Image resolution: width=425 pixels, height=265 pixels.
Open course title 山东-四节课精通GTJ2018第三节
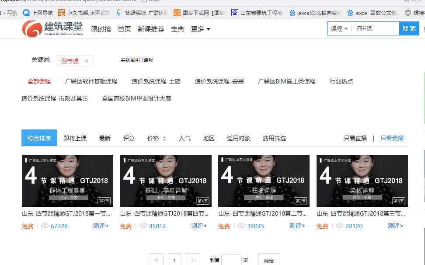coord(361,213)
